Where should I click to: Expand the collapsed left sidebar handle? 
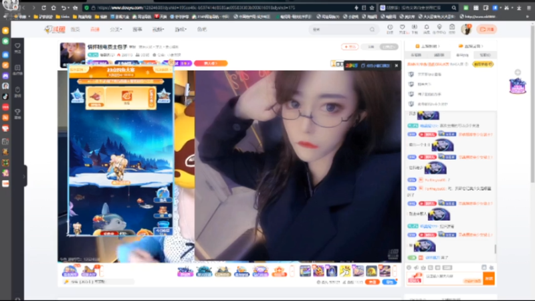[x=24, y=176]
